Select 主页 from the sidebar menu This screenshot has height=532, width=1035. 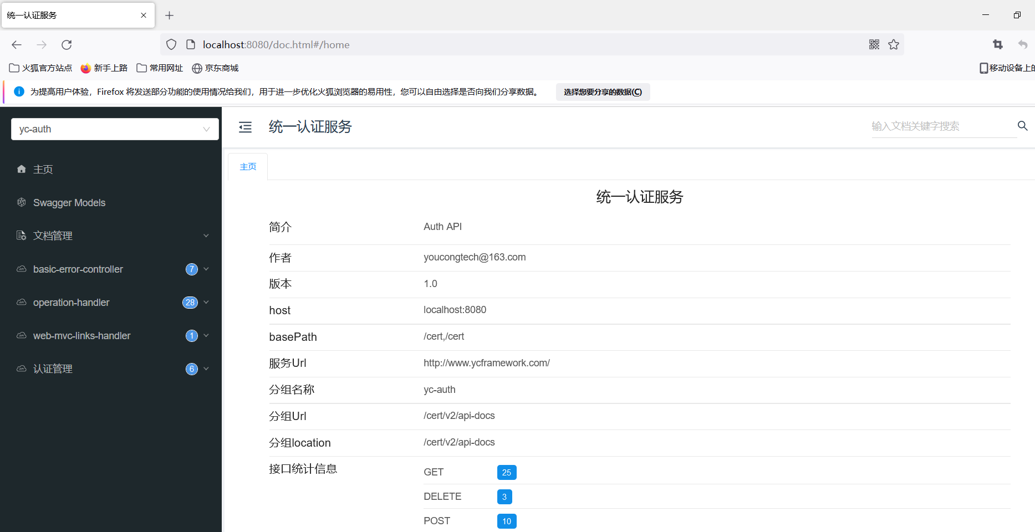coord(43,169)
